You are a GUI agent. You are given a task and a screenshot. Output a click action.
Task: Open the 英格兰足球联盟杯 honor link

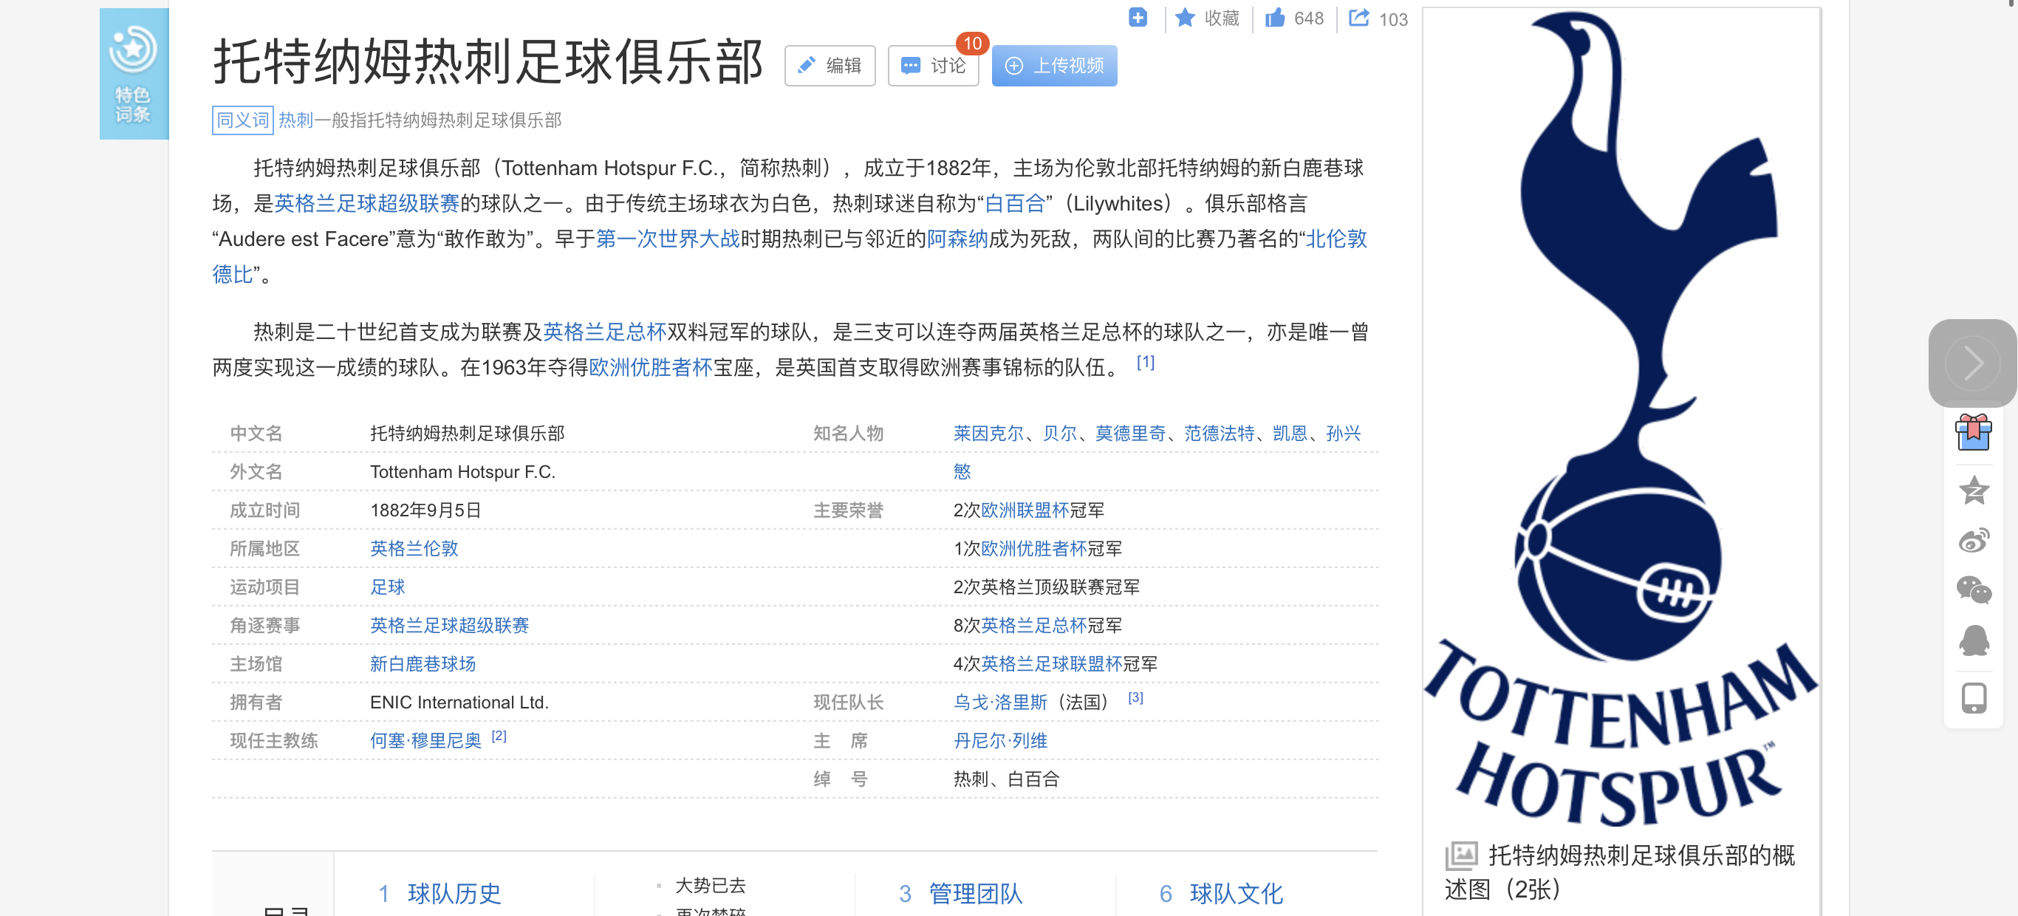(x=1051, y=663)
